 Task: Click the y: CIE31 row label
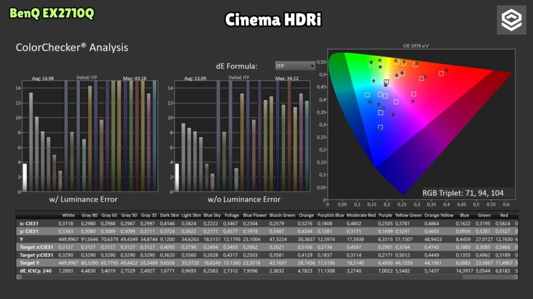click(x=29, y=231)
